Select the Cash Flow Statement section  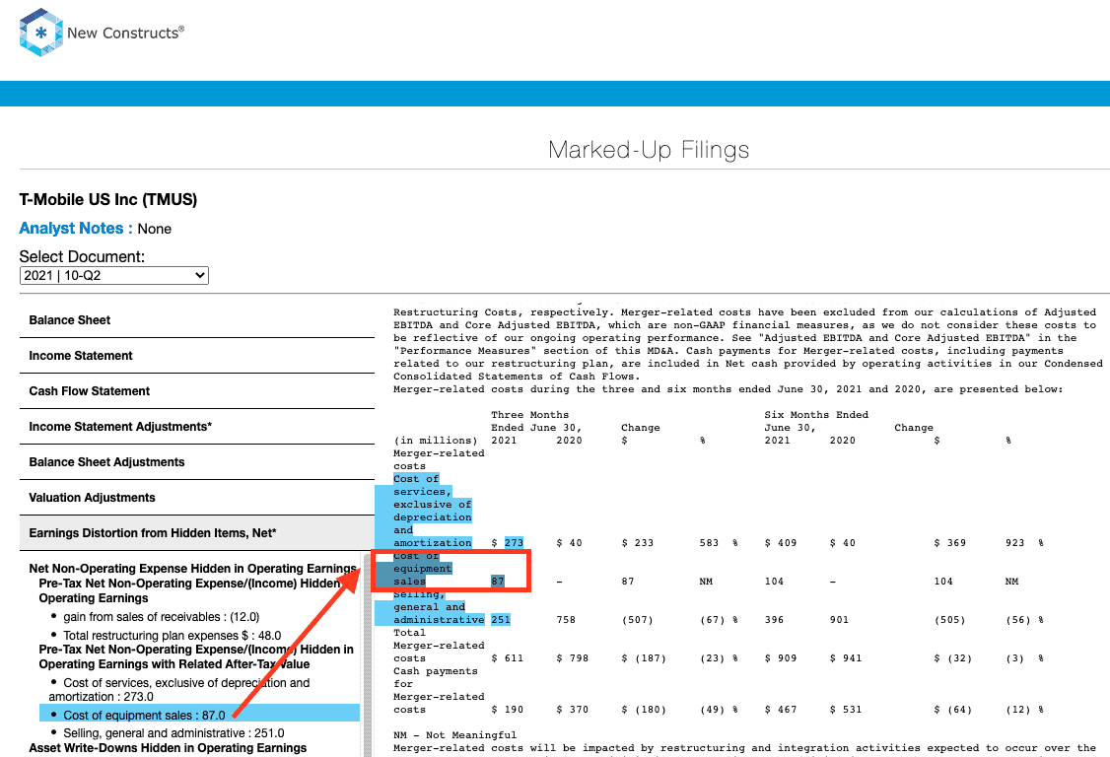point(197,391)
